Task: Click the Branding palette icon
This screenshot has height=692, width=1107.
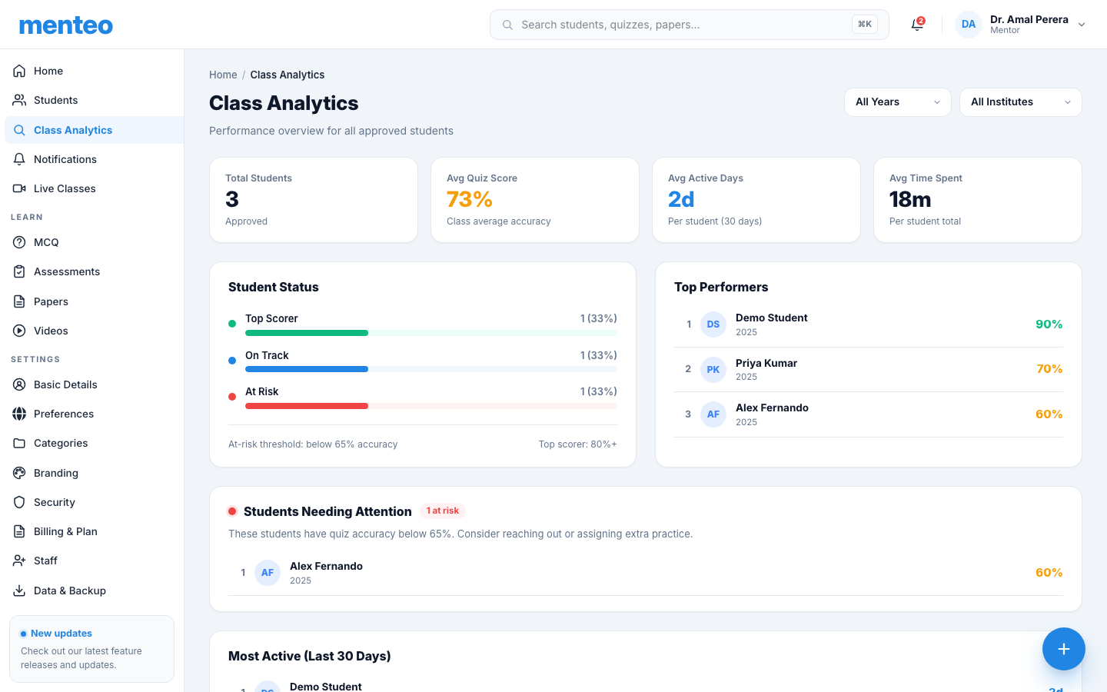Action: click(x=19, y=473)
